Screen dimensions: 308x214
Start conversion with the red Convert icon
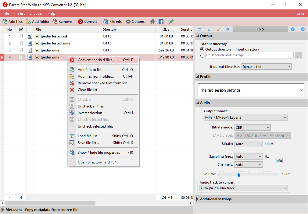80,22
